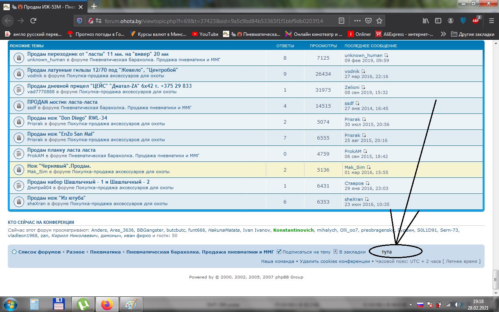Launch uTorrent from the taskbar
The height and width of the screenshot is (312, 499).
[x=82, y=304]
